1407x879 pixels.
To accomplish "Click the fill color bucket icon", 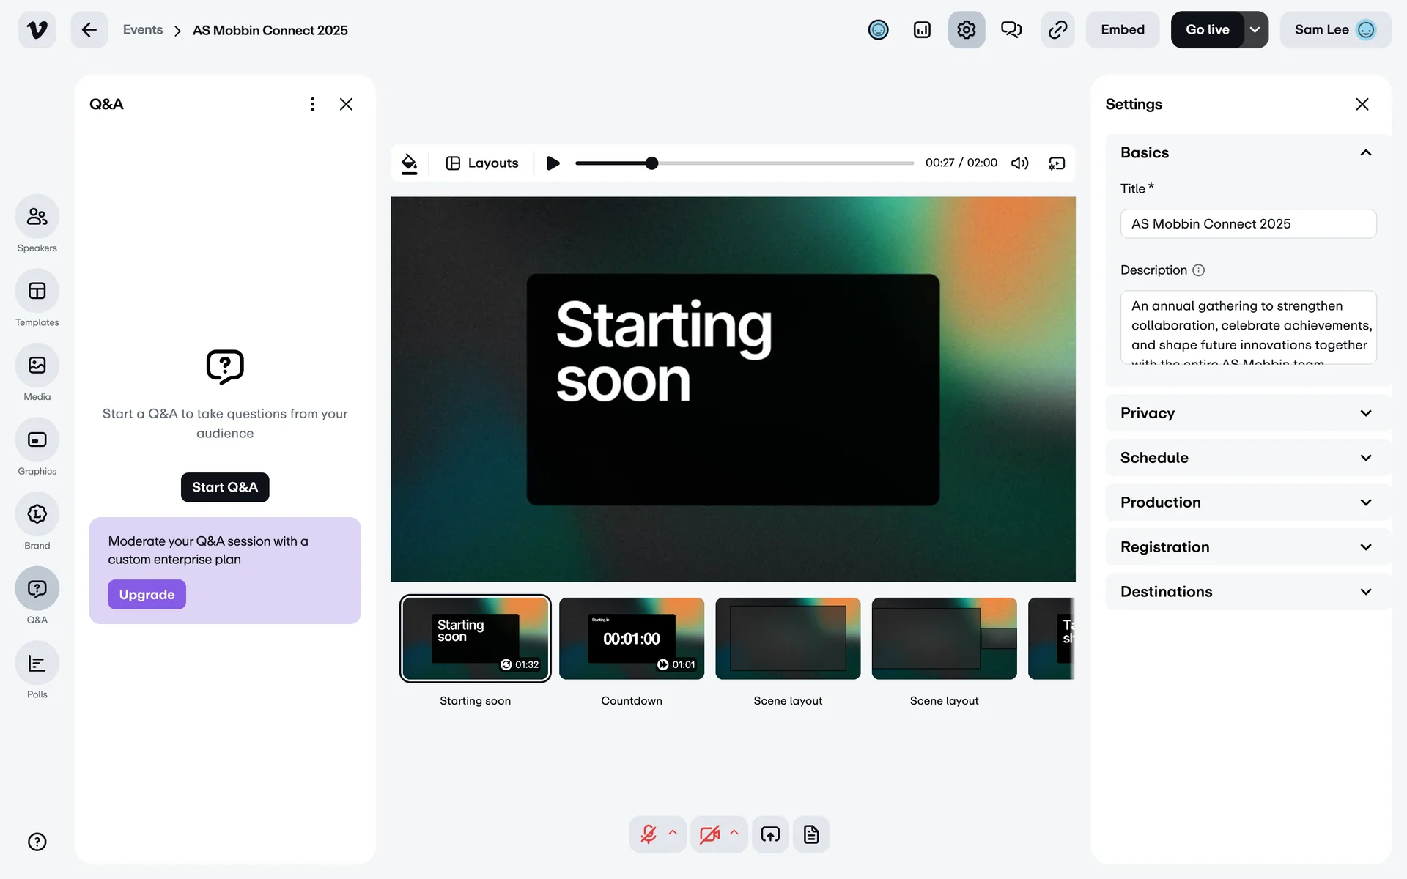I will 410,163.
